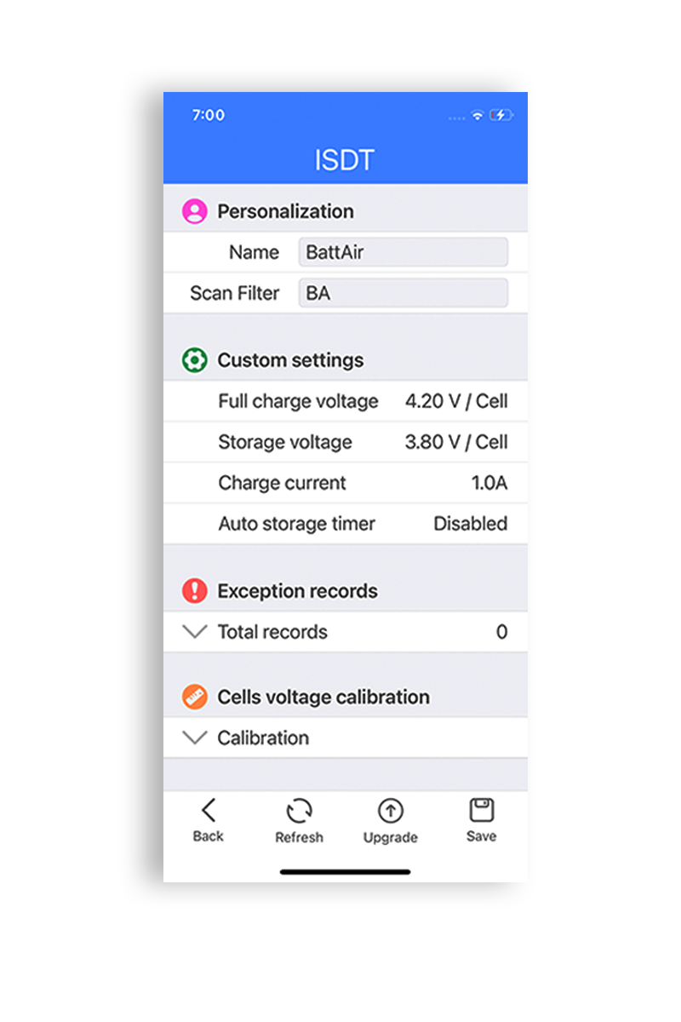Click the Total records count value
681x1022 pixels.
(x=501, y=632)
